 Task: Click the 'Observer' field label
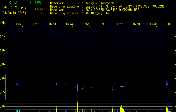coord(57,3)
